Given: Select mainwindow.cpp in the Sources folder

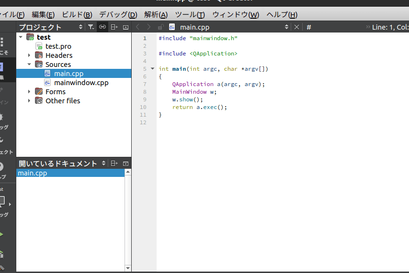Looking at the screenshot, I should tap(81, 83).
